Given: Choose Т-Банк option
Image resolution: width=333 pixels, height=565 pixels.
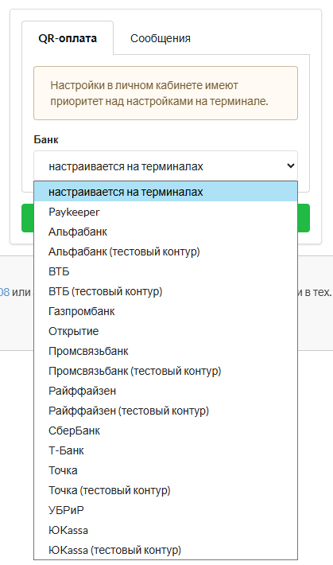Looking at the screenshot, I should click(165, 450).
